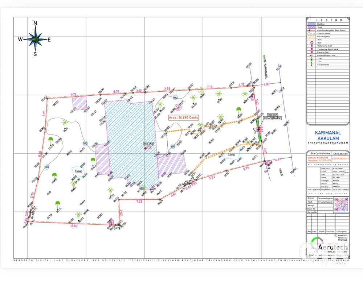The height and width of the screenshot is (282, 363).
Task: Click the Electric Post symbol in the legend
Action: point(311,52)
